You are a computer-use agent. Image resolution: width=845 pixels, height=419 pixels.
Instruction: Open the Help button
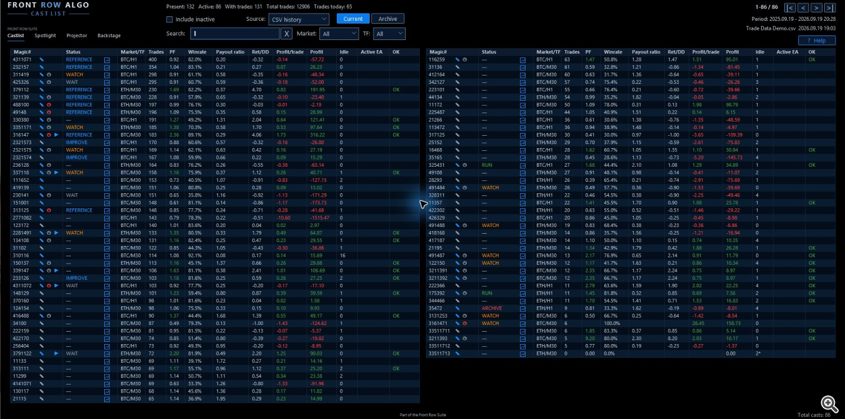click(816, 41)
